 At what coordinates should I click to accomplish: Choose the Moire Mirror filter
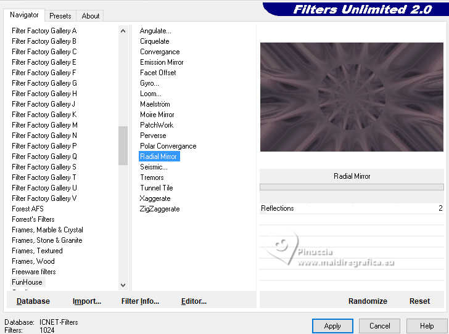157,115
